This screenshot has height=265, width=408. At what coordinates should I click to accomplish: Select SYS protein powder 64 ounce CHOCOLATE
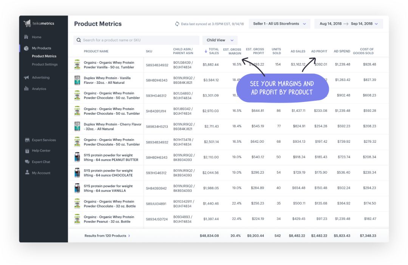point(108,173)
